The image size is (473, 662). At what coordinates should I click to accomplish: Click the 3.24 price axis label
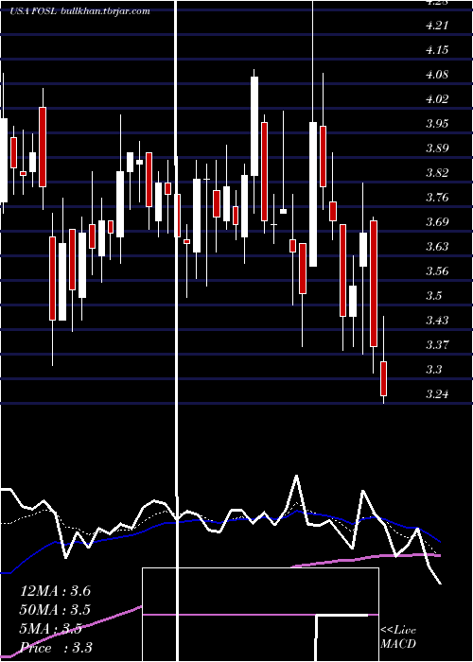(x=437, y=394)
